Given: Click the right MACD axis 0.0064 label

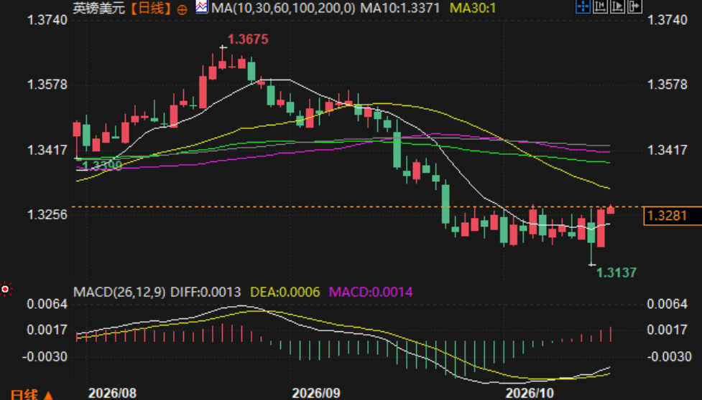Looking at the screenshot, I should [x=667, y=305].
